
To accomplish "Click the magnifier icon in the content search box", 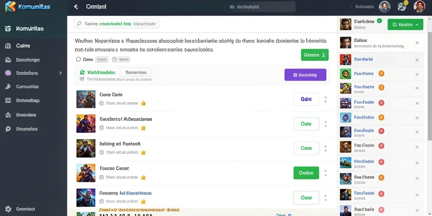I will click(79, 24).
